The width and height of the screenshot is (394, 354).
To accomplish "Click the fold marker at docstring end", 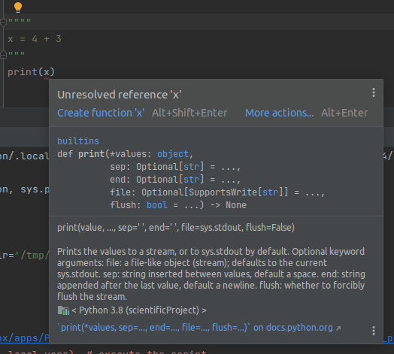I will tap(3, 54).
